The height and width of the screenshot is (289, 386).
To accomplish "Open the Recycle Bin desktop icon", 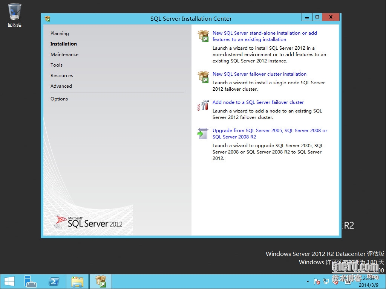I will 15,15.
